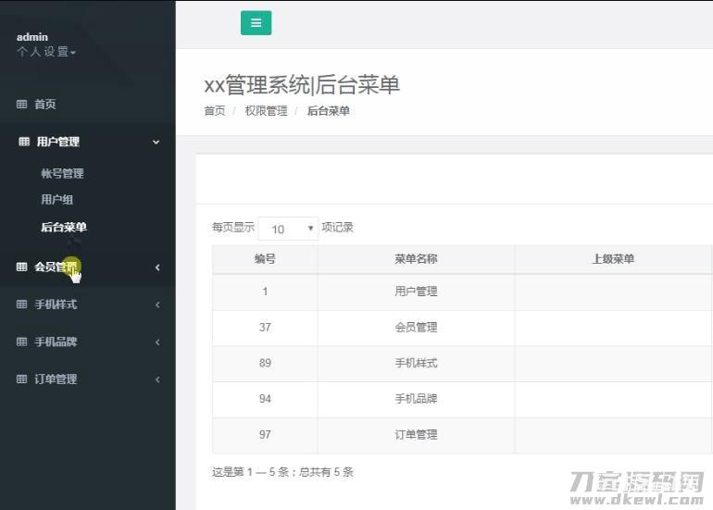This screenshot has height=510, width=713.
Task: Select the 订单管理 sidebar menu
Action: click(56, 379)
